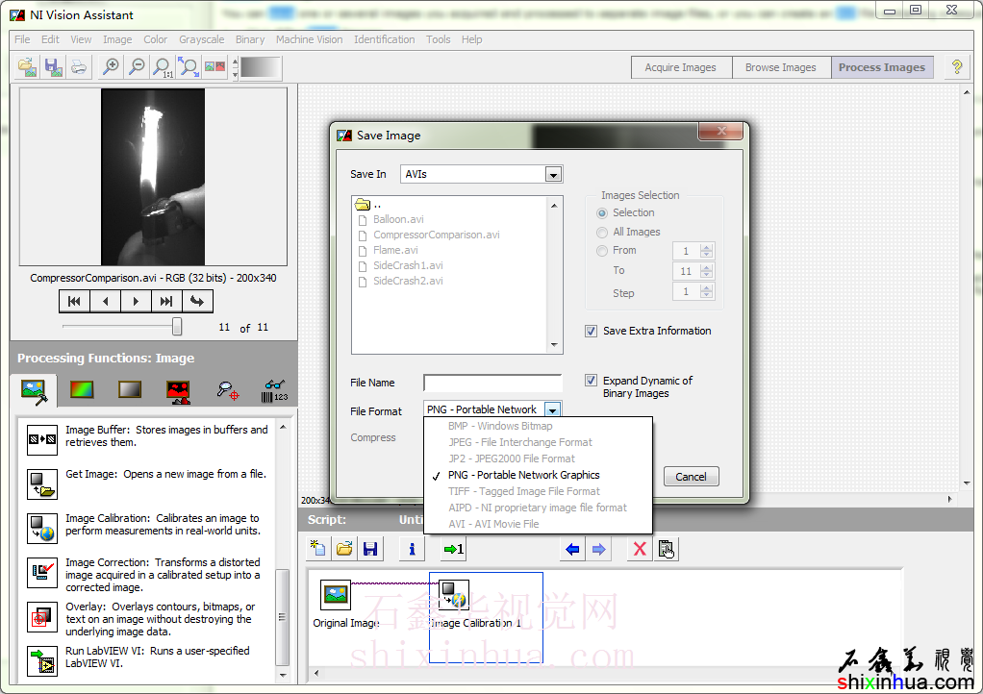Open the Machine Vision functions palette icon
983x694 pixels.
click(x=227, y=389)
